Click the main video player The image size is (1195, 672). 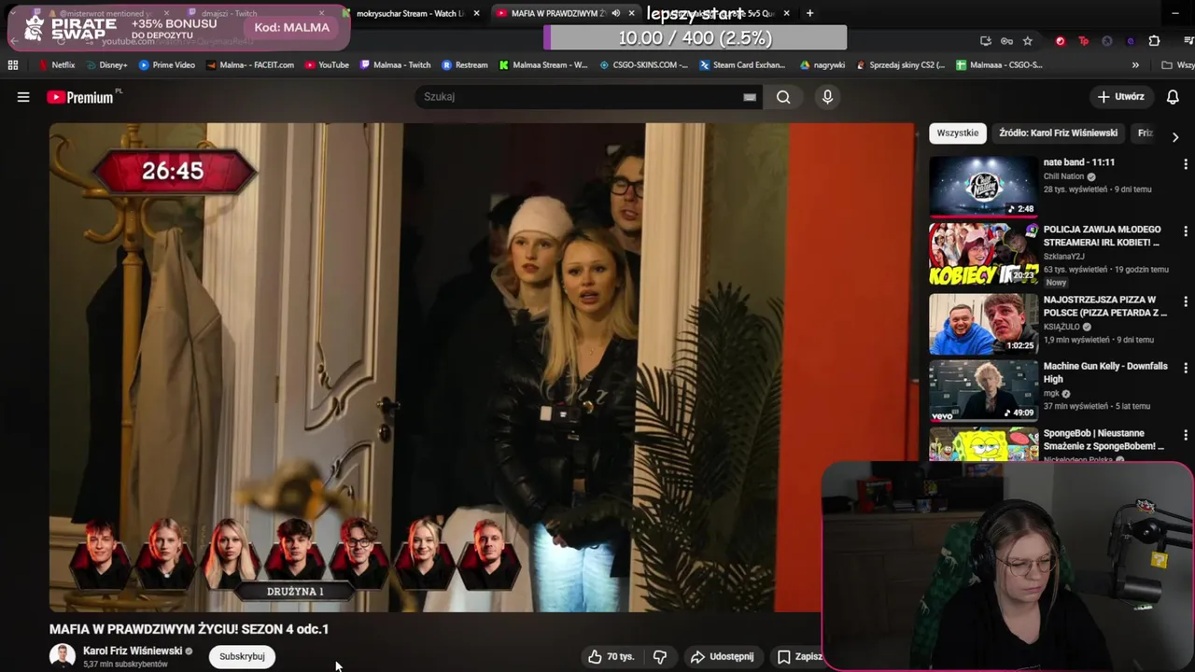(x=483, y=367)
